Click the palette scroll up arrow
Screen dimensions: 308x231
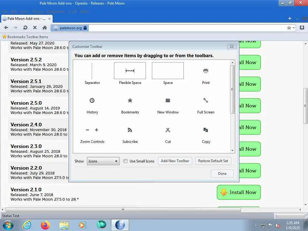[x=233, y=63]
